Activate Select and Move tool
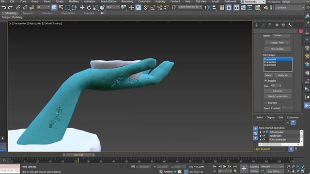 click(82, 8)
